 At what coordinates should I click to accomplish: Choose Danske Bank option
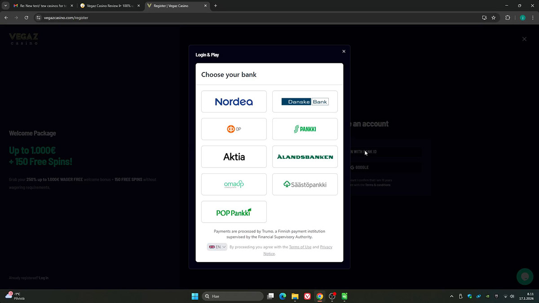pyautogui.click(x=305, y=101)
